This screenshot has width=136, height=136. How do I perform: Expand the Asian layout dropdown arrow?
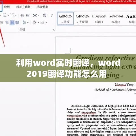(38, 15)
